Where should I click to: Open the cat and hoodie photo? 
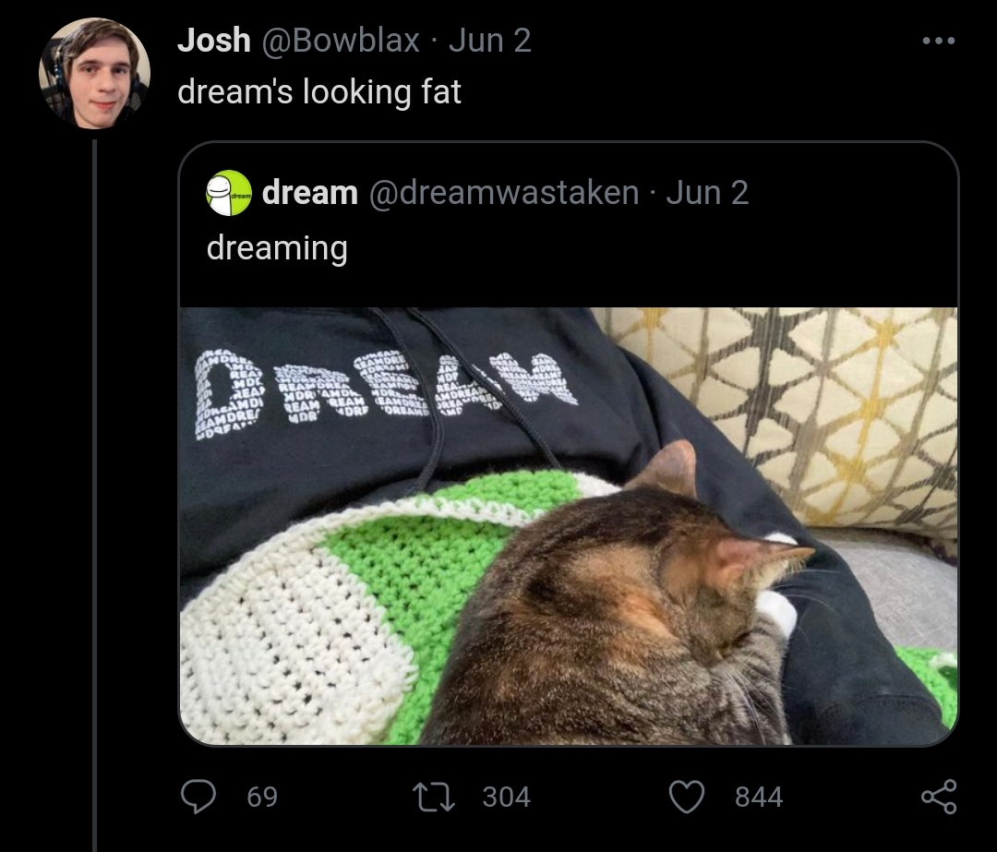(569, 526)
